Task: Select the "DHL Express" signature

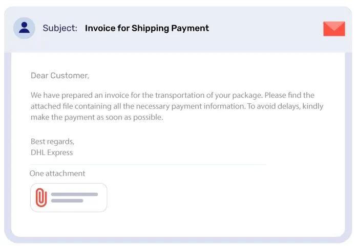Action: (x=52, y=152)
